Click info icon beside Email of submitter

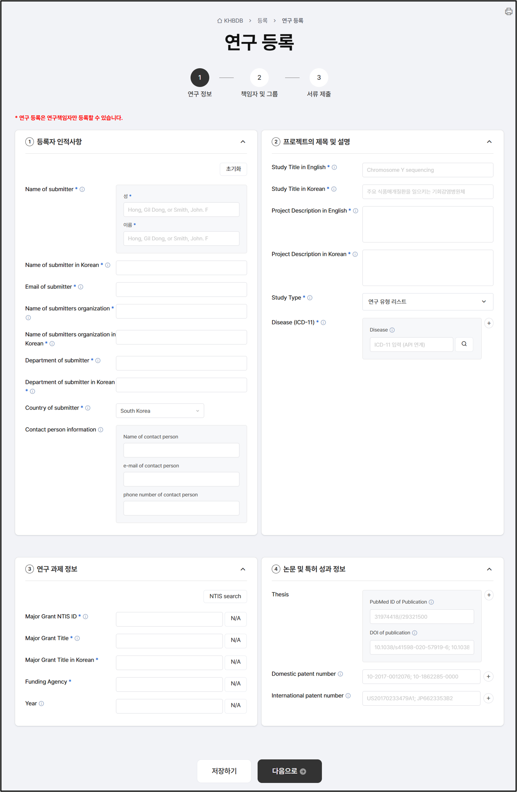81,287
